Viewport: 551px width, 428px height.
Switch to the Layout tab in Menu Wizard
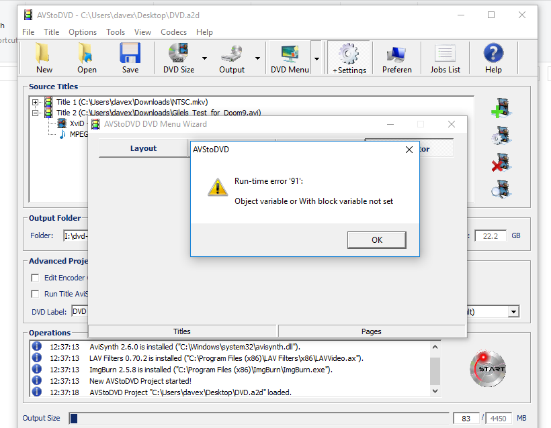143,148
